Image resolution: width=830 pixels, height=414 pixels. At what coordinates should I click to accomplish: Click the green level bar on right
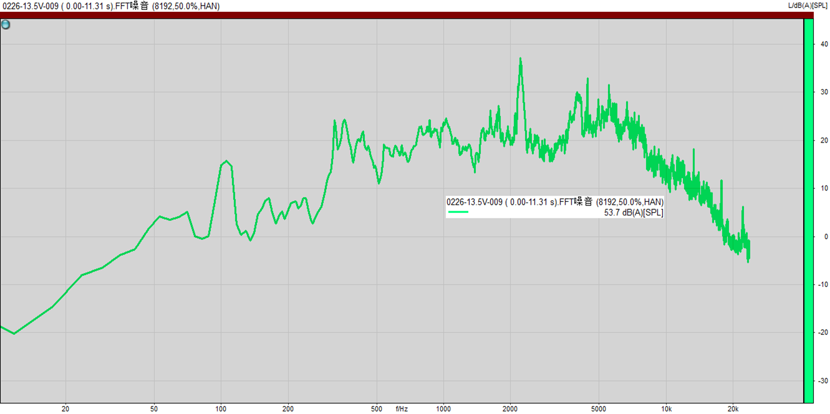coord(808,211)
